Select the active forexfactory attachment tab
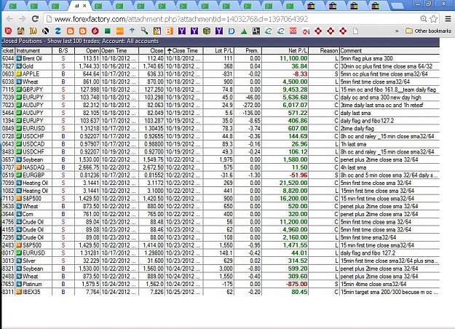Viewport: 455px width, 329px height. click(x=79, y=6)
